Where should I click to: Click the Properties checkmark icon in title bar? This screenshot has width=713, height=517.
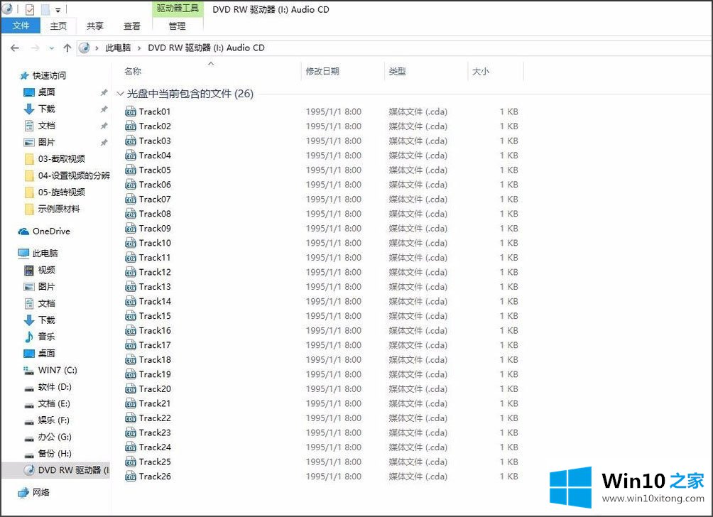(29, 10)
